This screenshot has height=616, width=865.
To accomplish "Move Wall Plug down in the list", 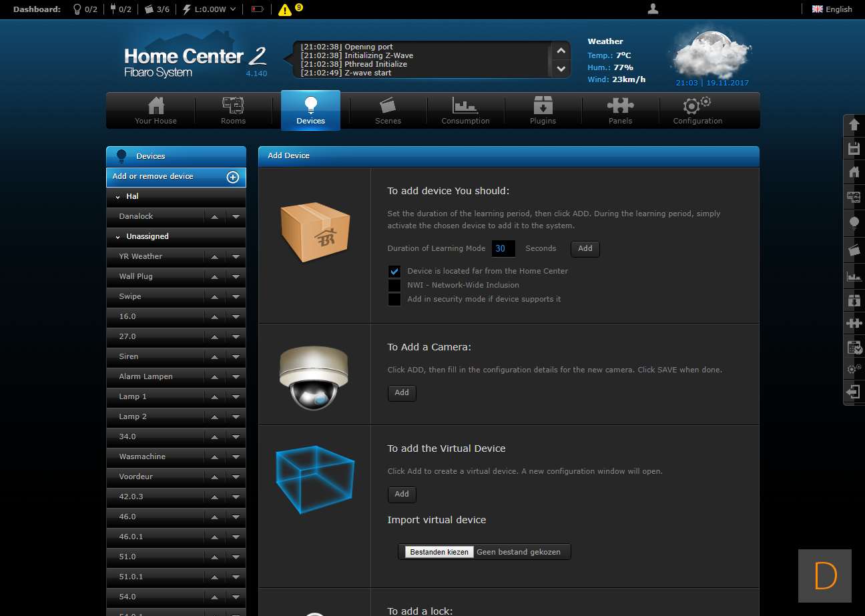I will point(236,277).
